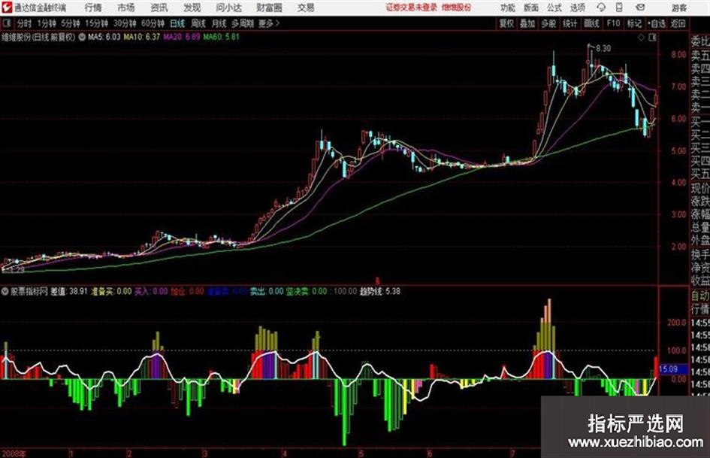Open MA indicator settings gear icon

(82, 38)
